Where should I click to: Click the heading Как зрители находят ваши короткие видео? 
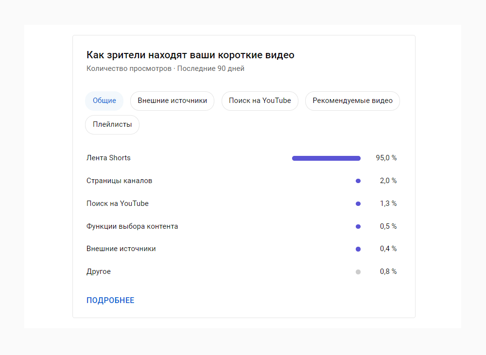(x=191, y=55)
